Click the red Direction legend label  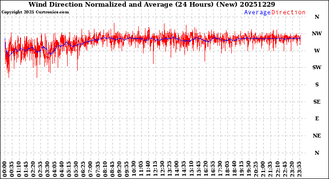288,12
